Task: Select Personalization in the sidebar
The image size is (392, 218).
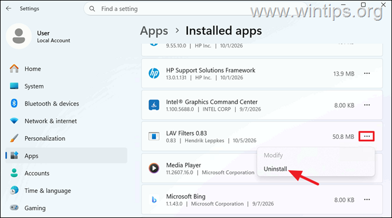Action: (x=66, y=138)
